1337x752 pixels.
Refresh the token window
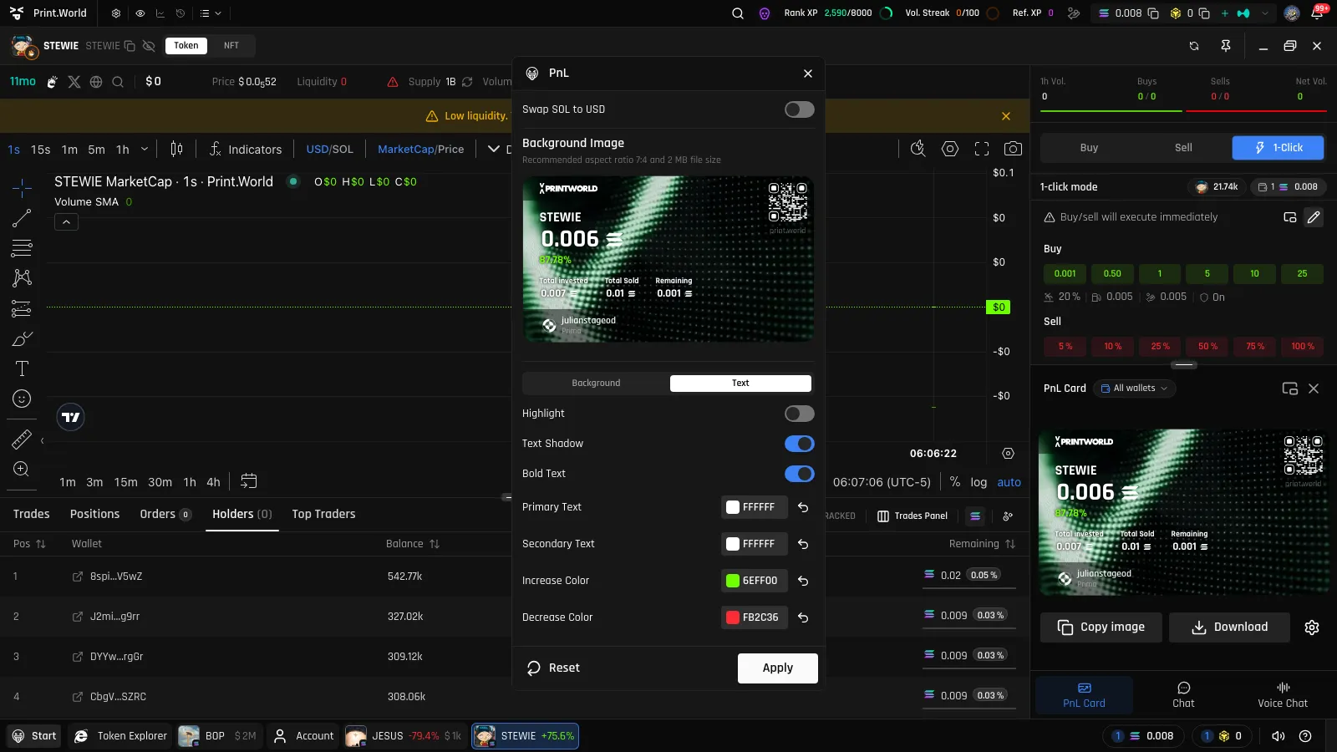(1194, 46)
